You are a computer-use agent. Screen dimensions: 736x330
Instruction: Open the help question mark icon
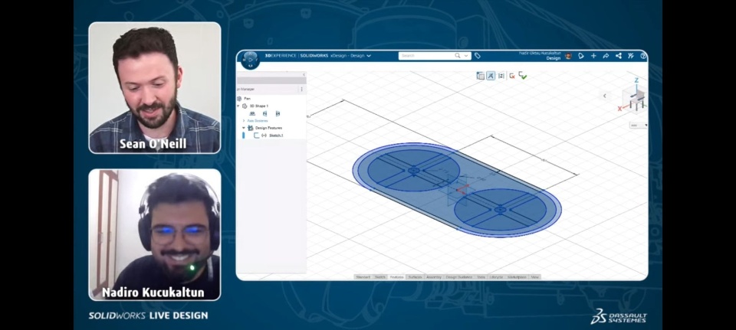pos(643,56)
